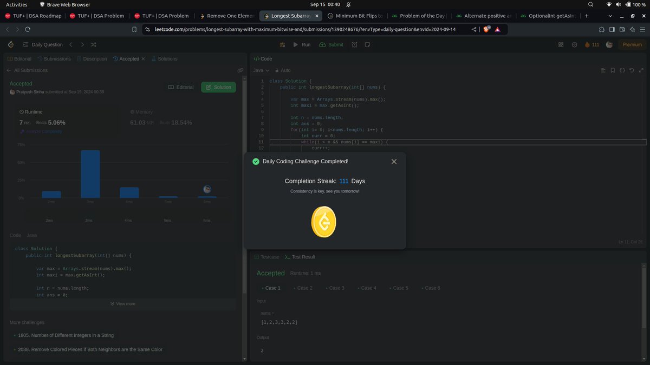The image size is (650, 365).
Task: Select Case 1 result
Action: point(271,288)
